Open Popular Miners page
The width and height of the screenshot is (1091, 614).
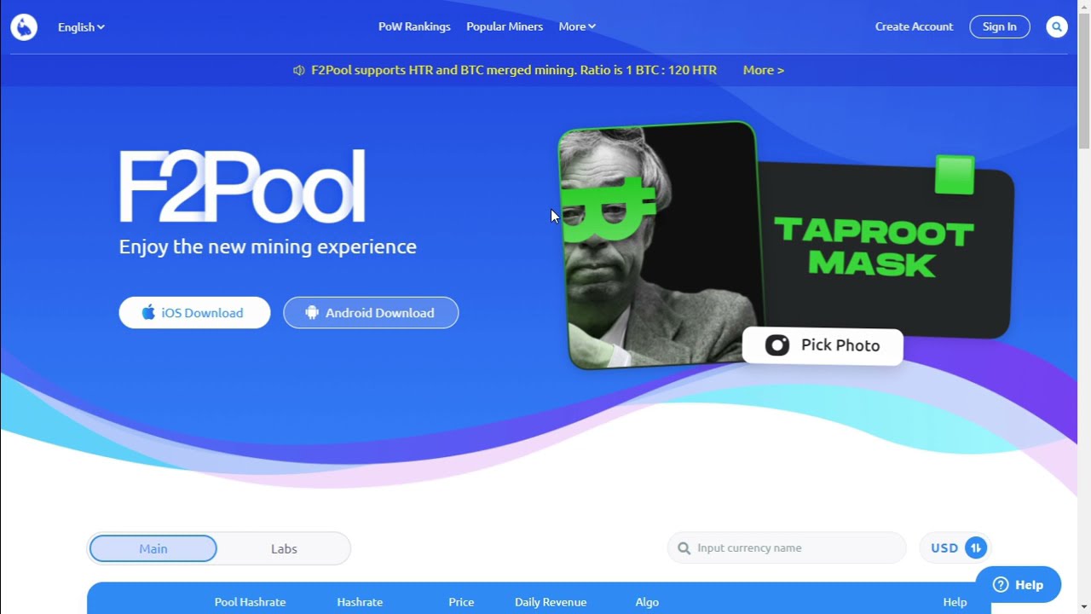pyautogui.click(x=505, y=26)
